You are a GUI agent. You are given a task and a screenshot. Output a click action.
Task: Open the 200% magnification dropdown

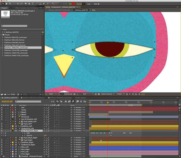52,94
